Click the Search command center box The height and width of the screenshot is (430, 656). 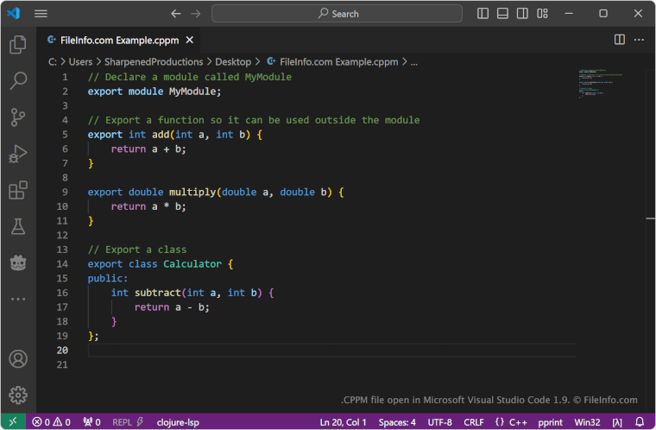tap(337, 14)
